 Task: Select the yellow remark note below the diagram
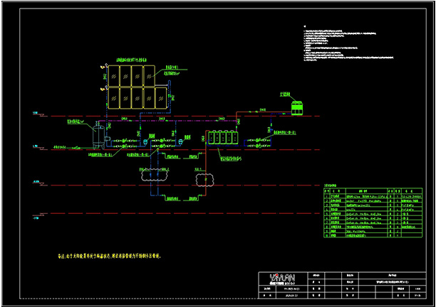[x=109, y=256]
